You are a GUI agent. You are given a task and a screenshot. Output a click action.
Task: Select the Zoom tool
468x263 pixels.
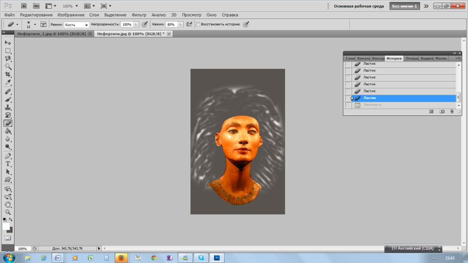(8, 212)
